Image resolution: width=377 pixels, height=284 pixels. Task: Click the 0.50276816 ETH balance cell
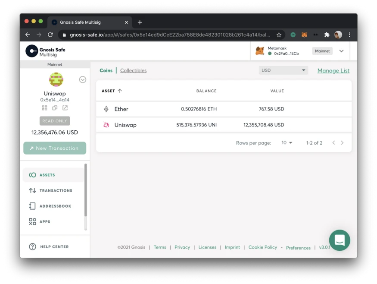[199, 109]
